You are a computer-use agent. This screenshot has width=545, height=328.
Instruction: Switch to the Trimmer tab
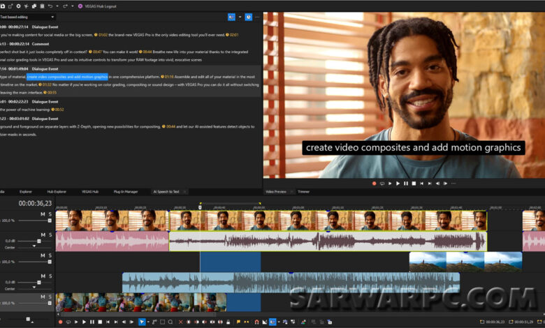(303, 192)
